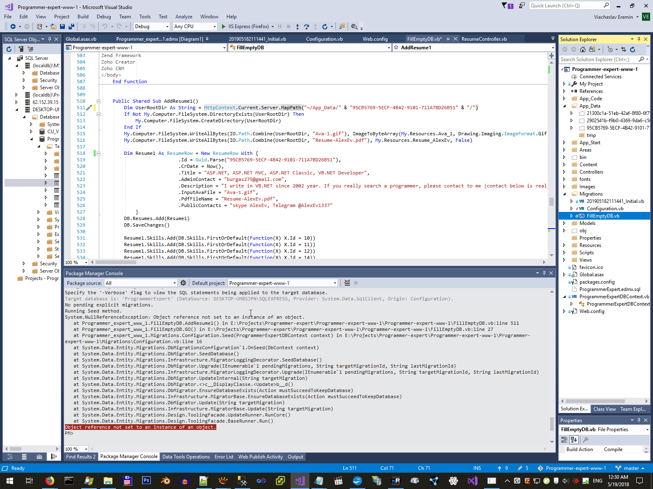Open the AddResume1 member navigation dropdown
This screenshot has height=489, width=653.
click(474, 48)
